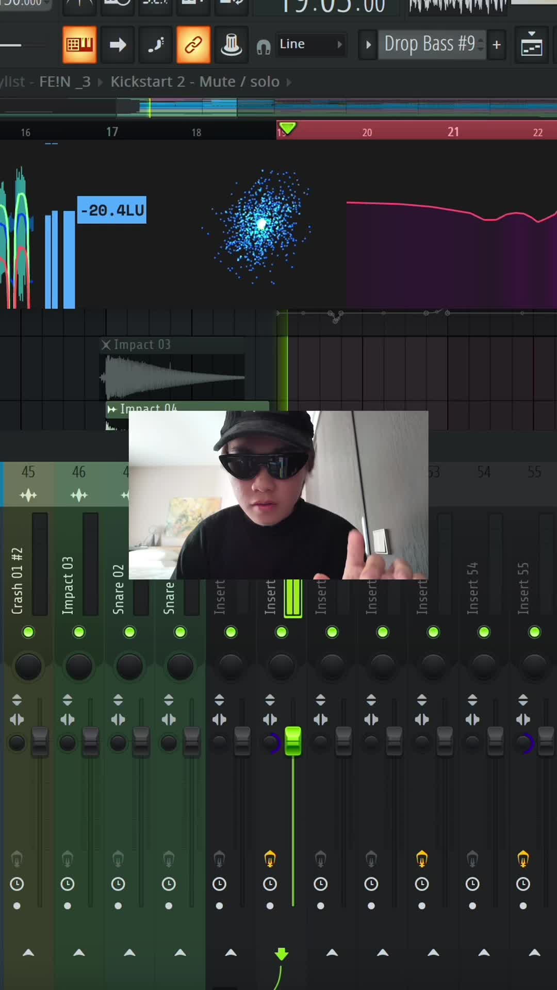Click the headphones snap icon

coord(264,47)
